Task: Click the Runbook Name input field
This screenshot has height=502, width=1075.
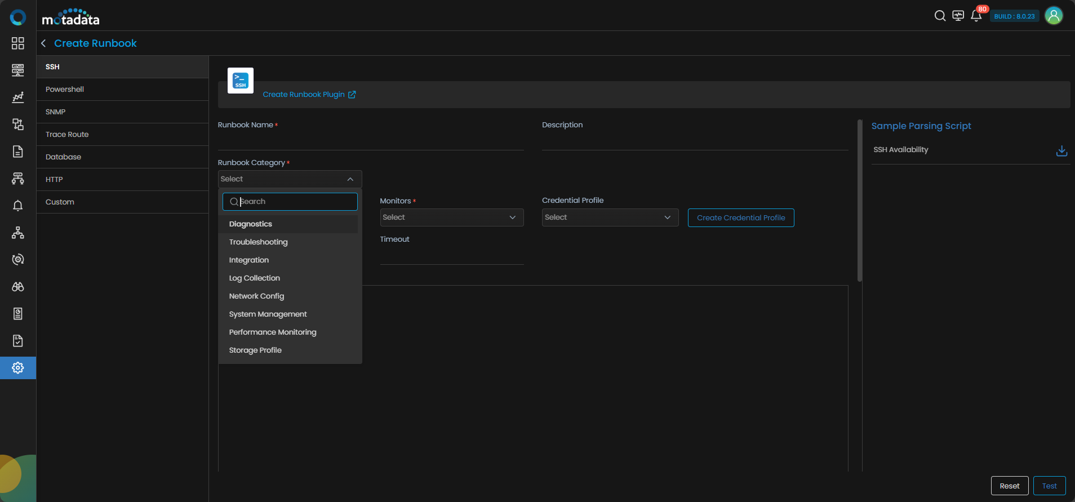Action: 370,141
